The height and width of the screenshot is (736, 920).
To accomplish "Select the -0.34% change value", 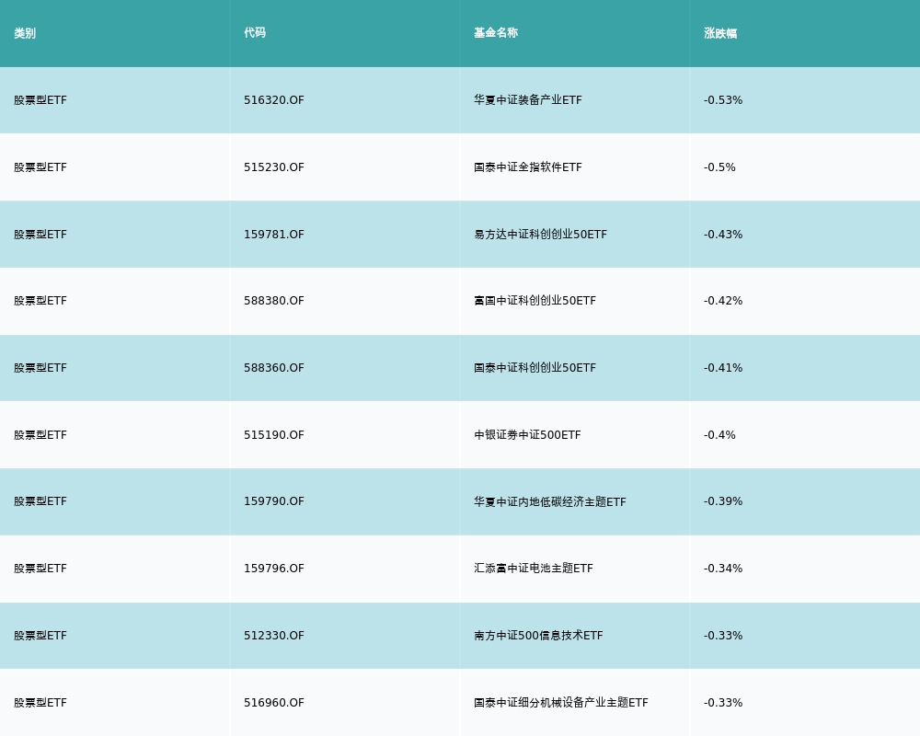I will [x=723, y=569].
